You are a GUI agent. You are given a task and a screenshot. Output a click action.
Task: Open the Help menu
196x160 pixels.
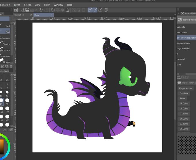click(x=70, y=5)
